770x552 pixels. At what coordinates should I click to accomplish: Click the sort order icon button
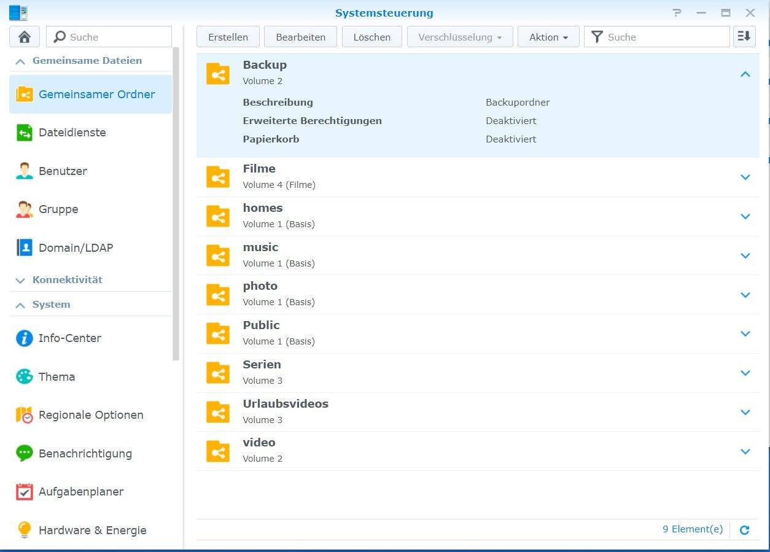point(744,37)
